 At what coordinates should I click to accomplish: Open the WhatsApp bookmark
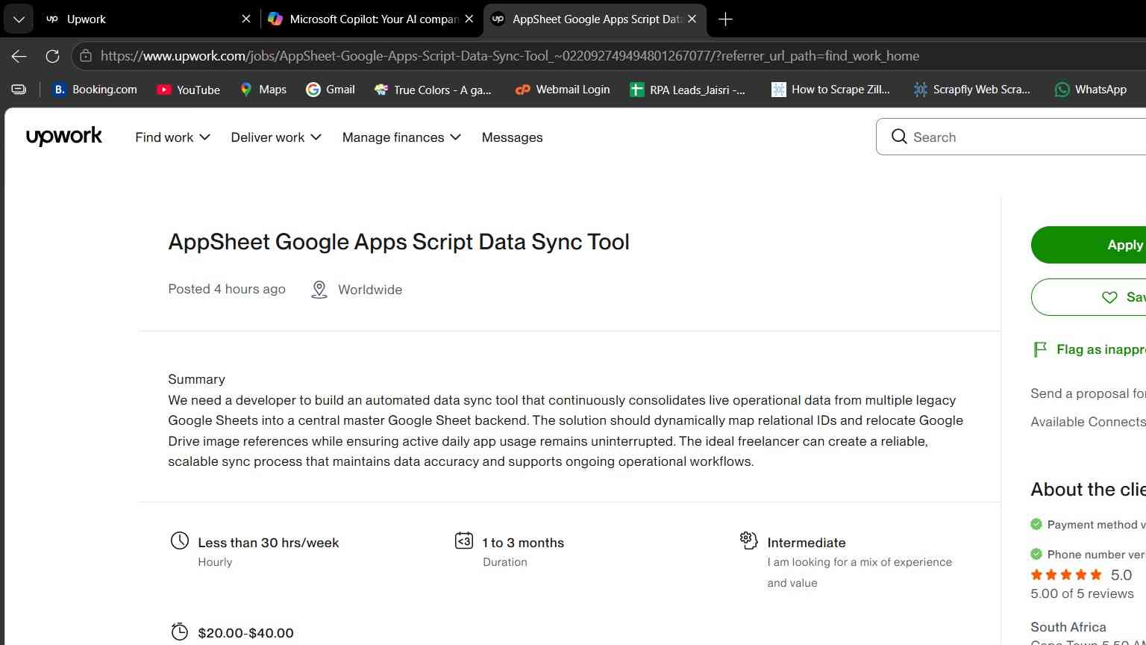[x=1090, y=90]
